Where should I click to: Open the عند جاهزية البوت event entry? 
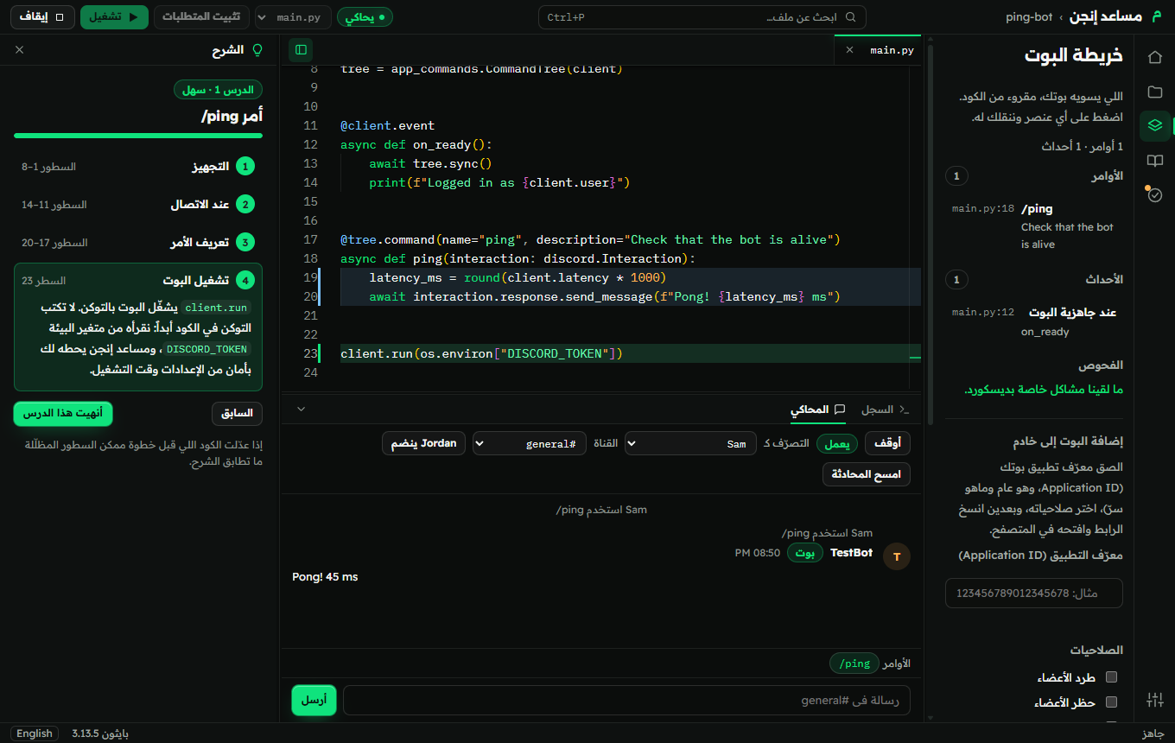[x=1034, y=321]
